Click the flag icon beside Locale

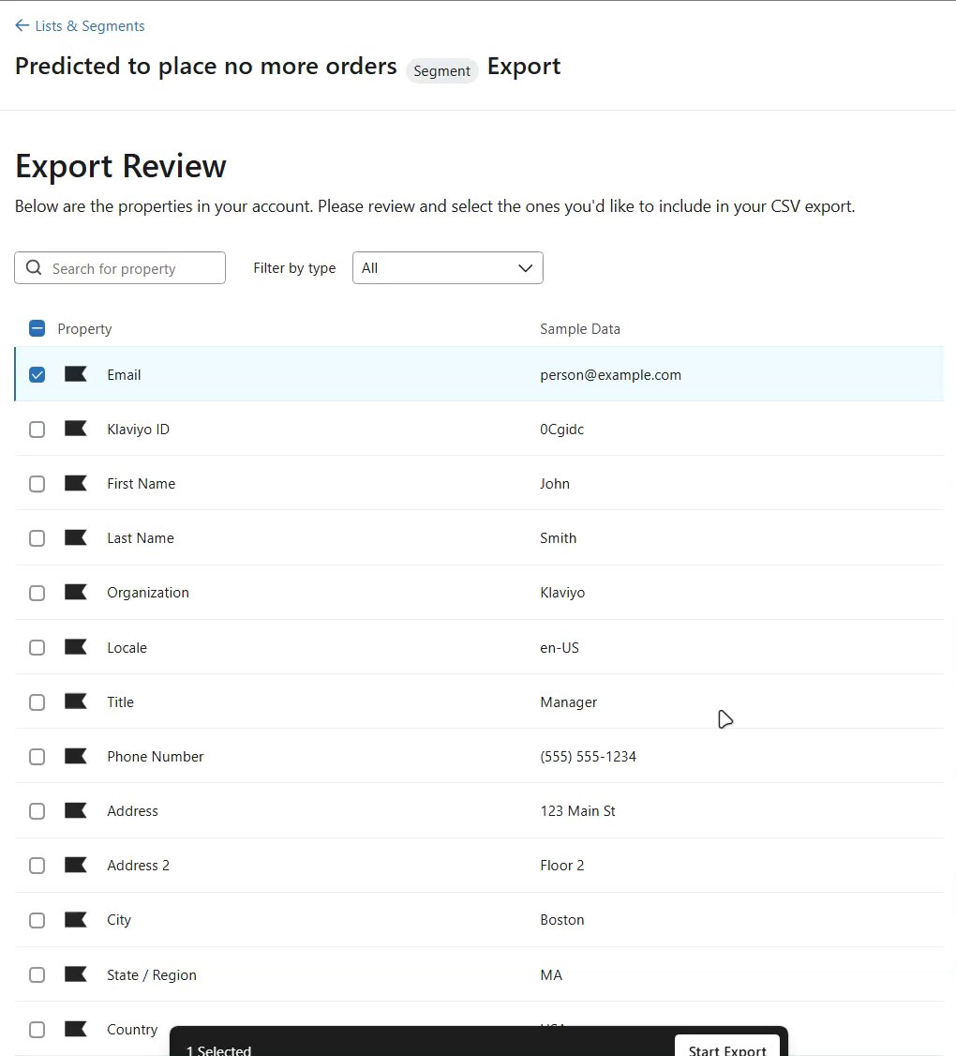click(x=75, y=647)
